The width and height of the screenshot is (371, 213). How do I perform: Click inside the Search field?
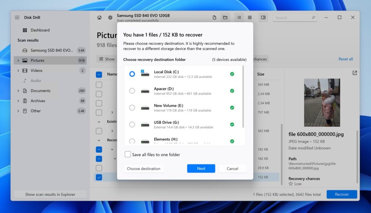[294, 17]
